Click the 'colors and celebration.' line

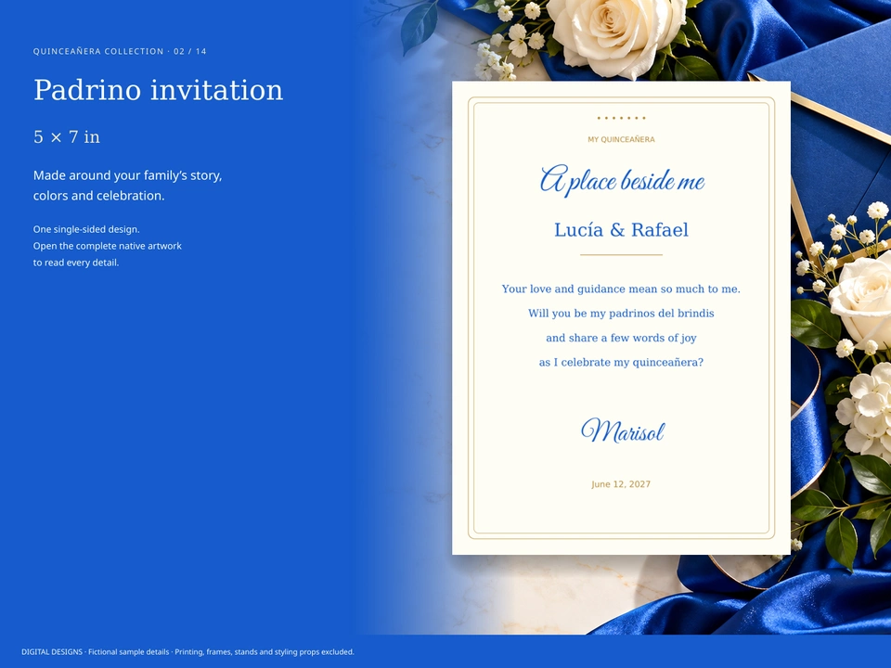coord(99,196)
